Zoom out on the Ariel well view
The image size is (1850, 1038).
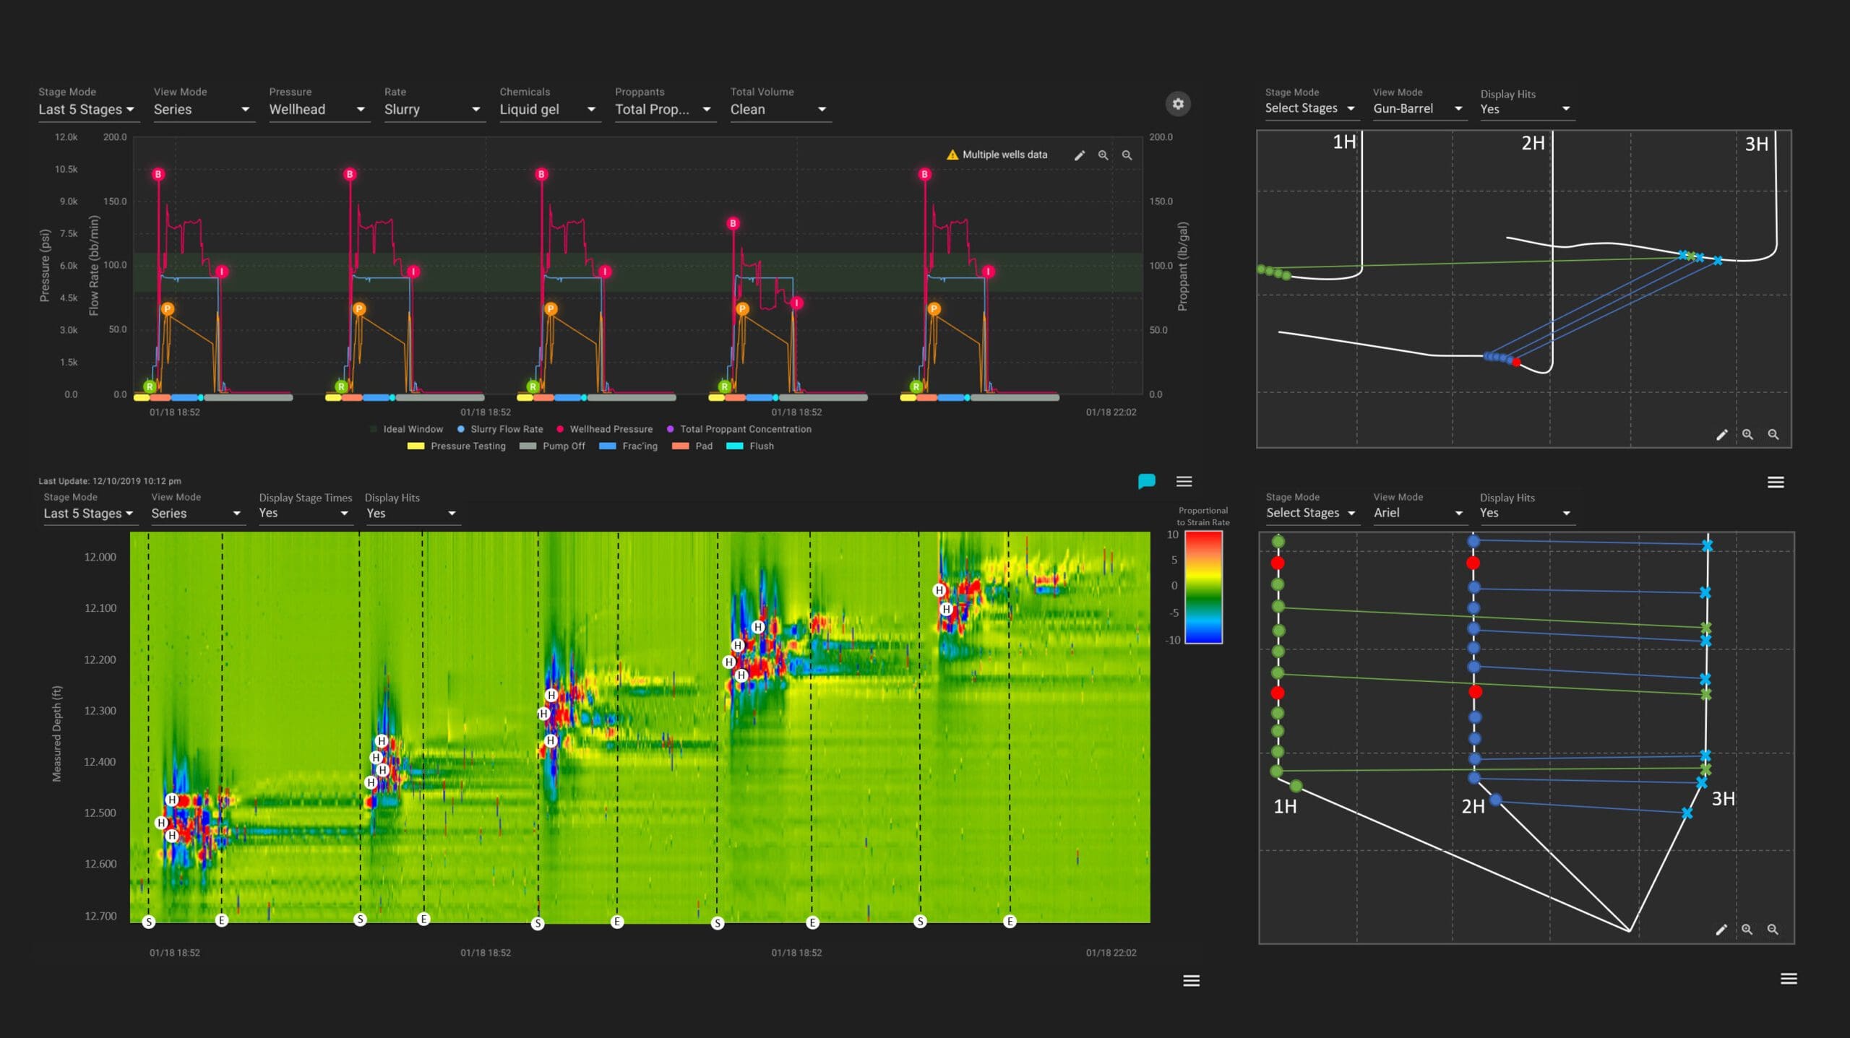click(1773, 930)
